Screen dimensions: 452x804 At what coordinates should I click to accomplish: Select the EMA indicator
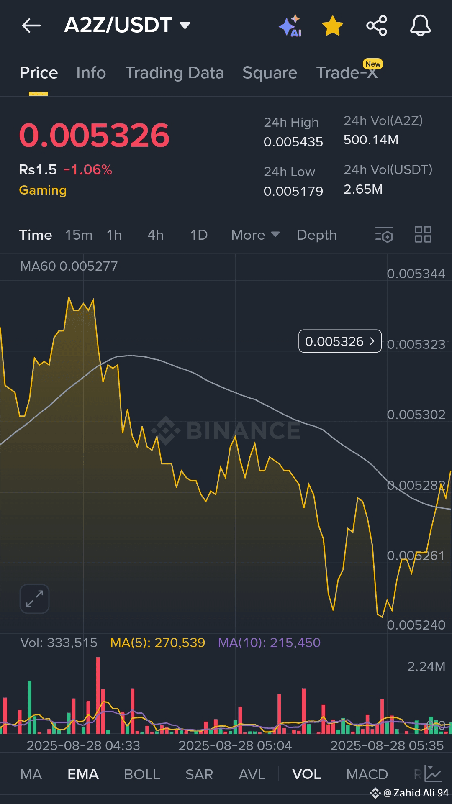83,774
